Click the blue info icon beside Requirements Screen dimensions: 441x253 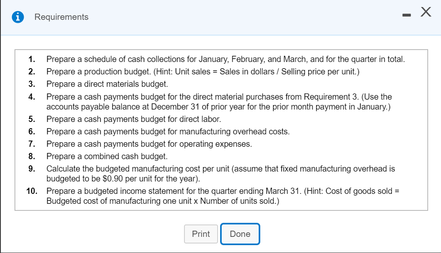(17, 17)
